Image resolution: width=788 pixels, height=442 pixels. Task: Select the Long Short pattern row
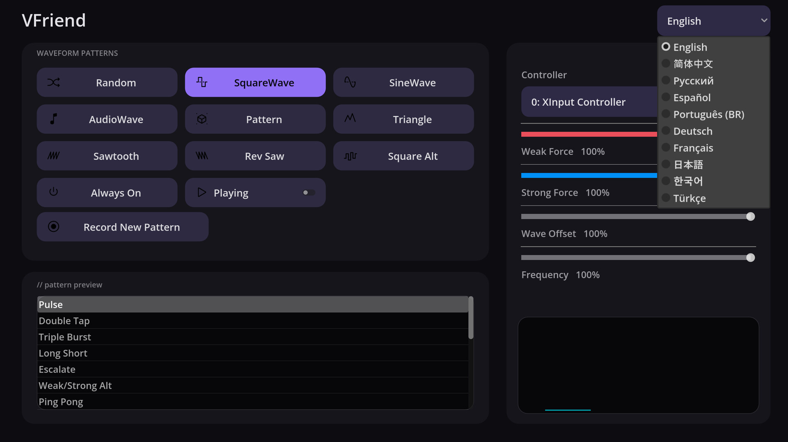coord(253,353)
